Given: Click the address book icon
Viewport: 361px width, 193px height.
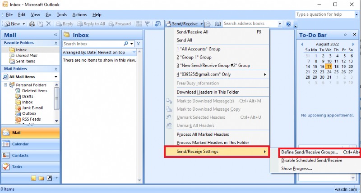Looking at the screenshot, I should (x=218, y=24).
